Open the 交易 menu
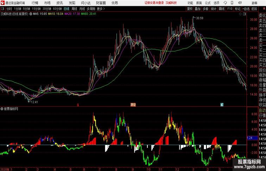This screenshot has width=266, height=171. 115,3
